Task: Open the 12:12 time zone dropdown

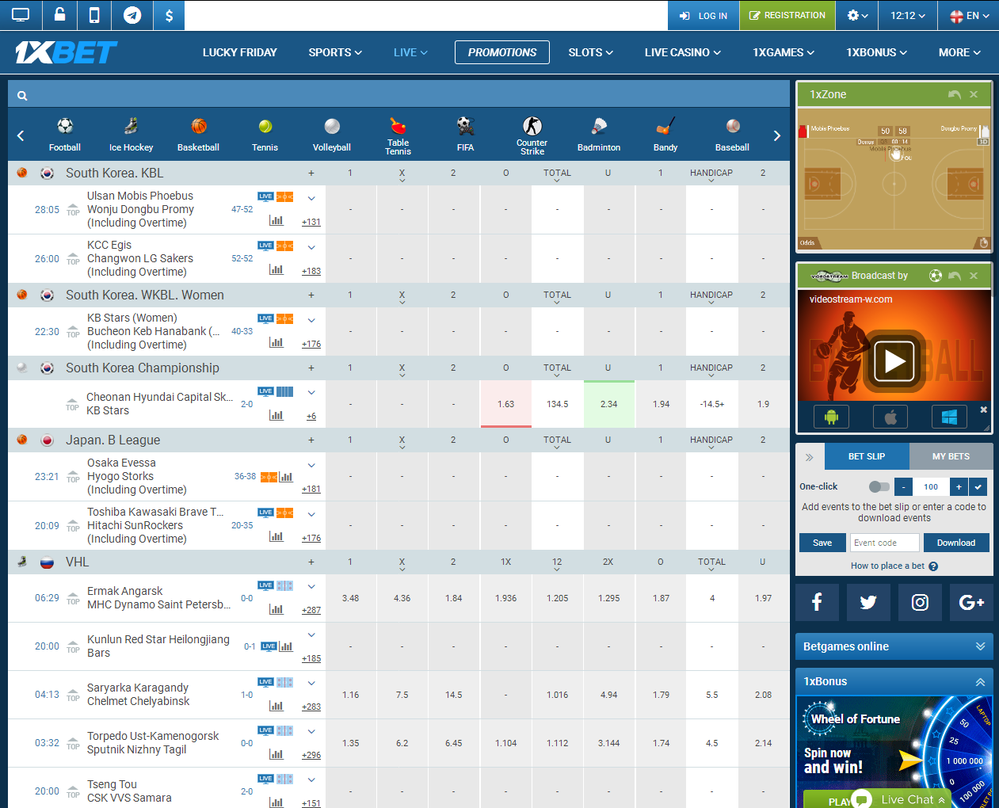Action: coord(908,15)
